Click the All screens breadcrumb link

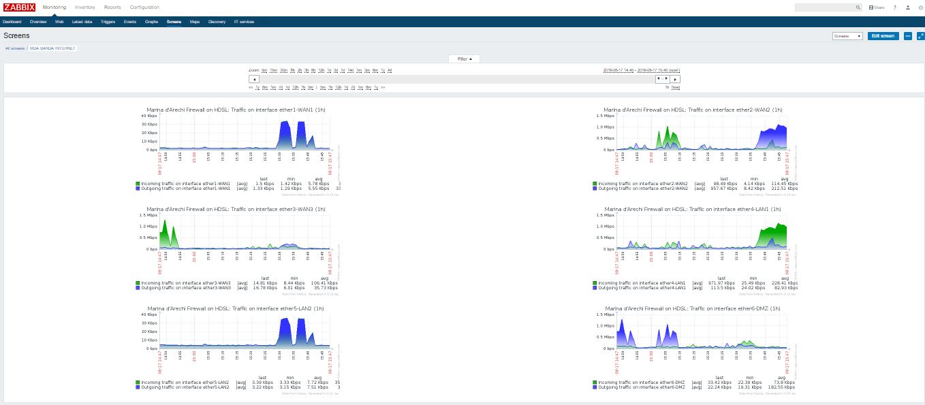click(x=14, y=48)
